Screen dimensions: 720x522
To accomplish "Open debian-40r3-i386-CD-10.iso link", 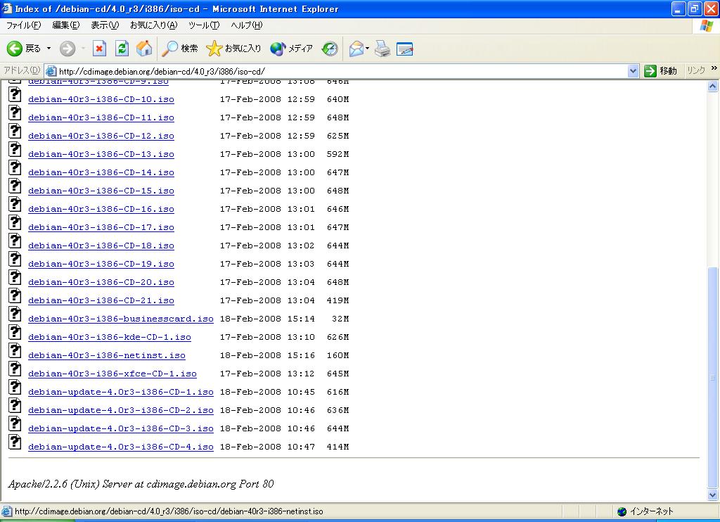I will 101,99.
